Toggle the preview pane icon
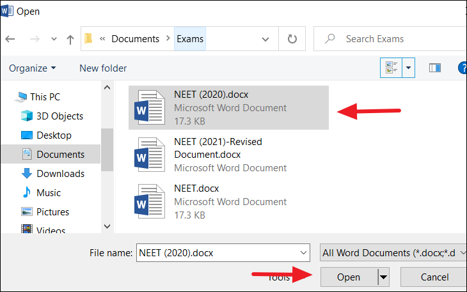467x292 pixels. pyautogui.click(x=435, y=68)
